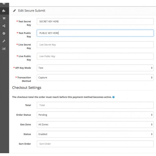
Task: Open the Reports bar chart sidebar icon
Action: pos(4,48)
